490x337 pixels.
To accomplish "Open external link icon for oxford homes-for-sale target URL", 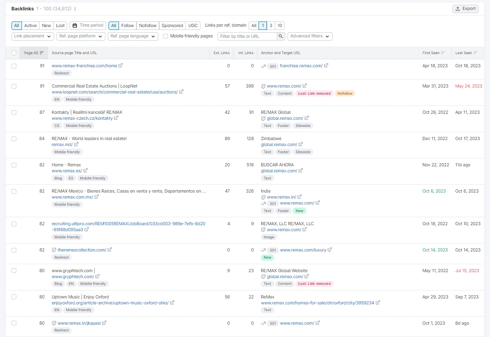I will 378,303.
